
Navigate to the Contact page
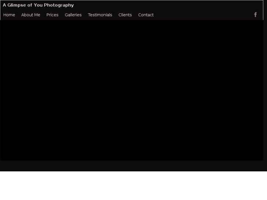click(146, 15)
